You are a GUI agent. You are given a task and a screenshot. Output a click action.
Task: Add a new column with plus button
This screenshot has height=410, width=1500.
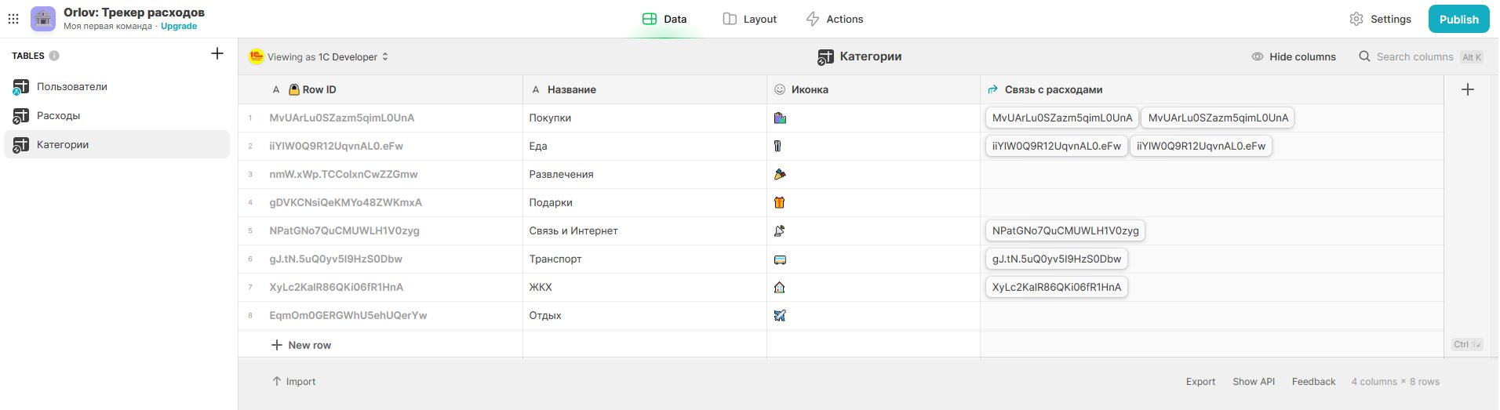tap(1468, 89)
